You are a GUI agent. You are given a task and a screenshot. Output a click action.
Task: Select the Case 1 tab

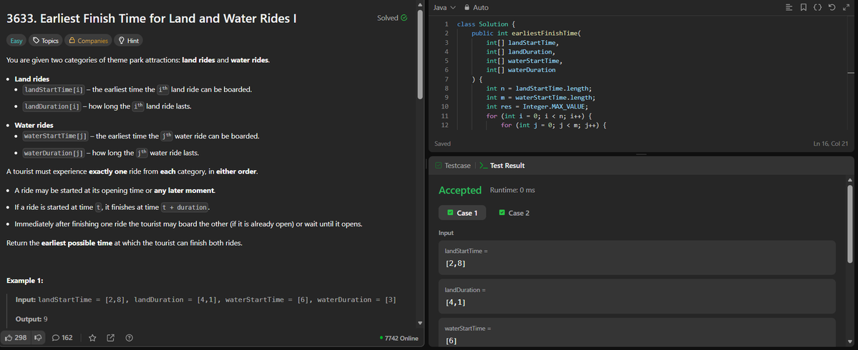[462, 213]
